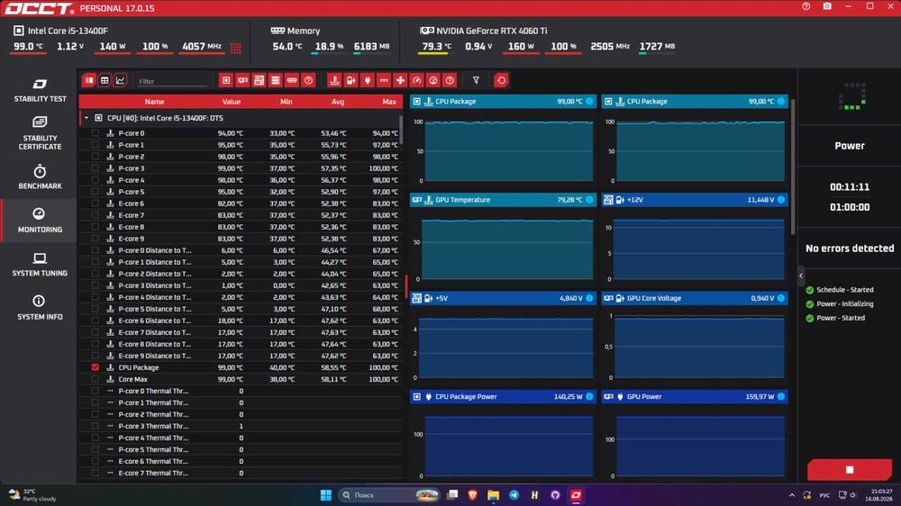Toggle the GPU sensor source filter
Viewport: 901px width, 506px height.
tap(242, 80)
